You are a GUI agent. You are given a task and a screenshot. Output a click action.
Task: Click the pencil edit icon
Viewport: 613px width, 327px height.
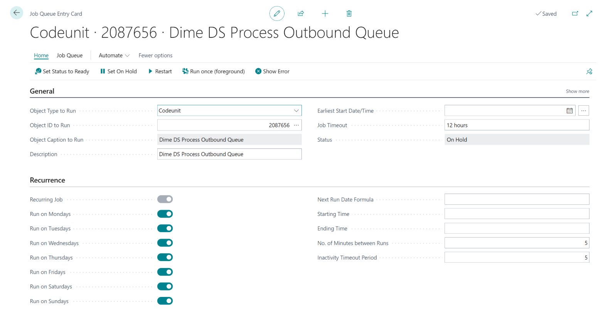tap(277, 13)
